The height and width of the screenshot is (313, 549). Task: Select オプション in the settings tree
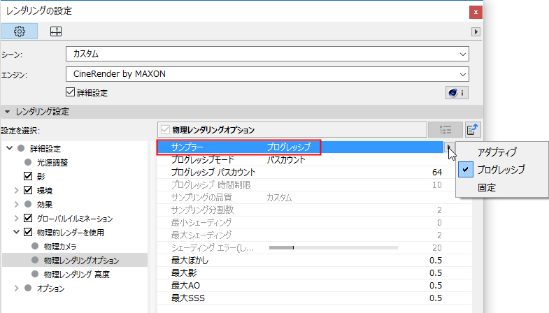click(51, 289)
